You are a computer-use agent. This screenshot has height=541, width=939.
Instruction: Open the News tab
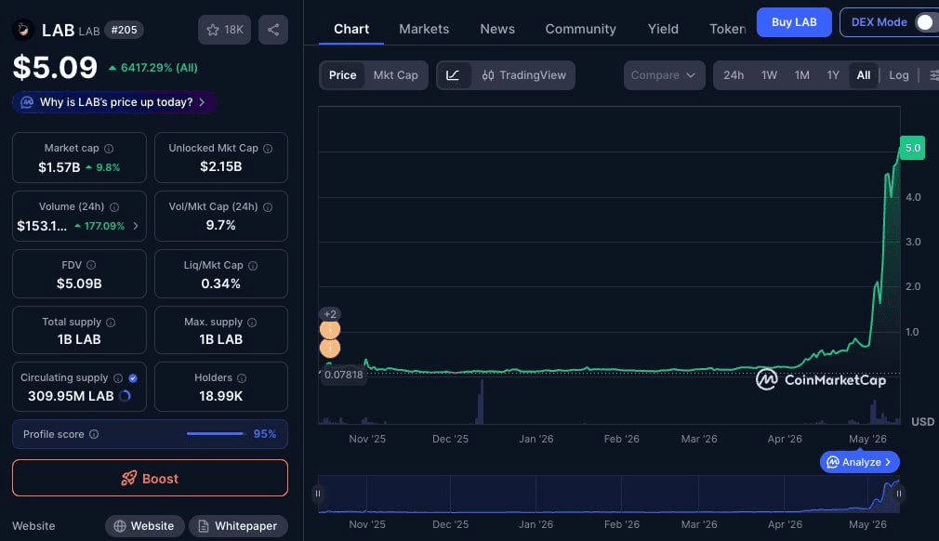497,29
